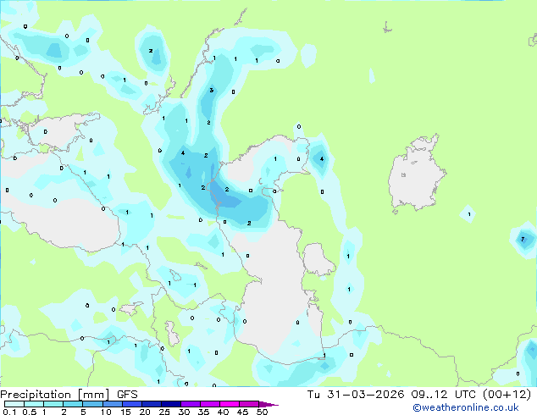This screenshot has height=415, width=537.
Task: Pick the 25–30 mm legend swatch
Action: click(x=170, y=404)
